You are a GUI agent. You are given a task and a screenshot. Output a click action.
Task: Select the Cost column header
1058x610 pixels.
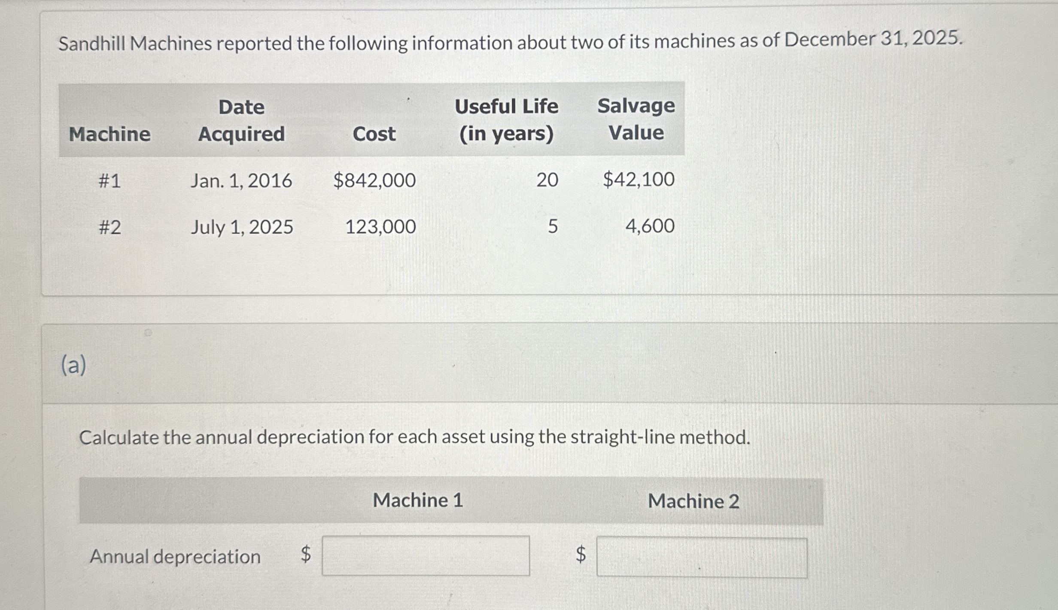point(373,134)
